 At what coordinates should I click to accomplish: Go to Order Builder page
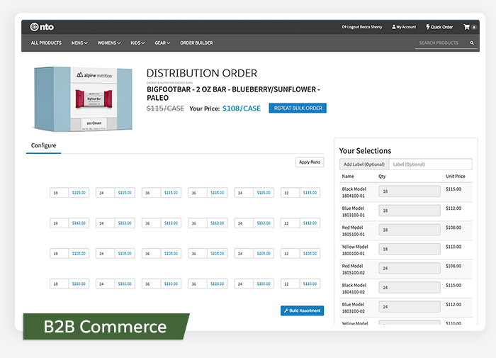point(196,43)
